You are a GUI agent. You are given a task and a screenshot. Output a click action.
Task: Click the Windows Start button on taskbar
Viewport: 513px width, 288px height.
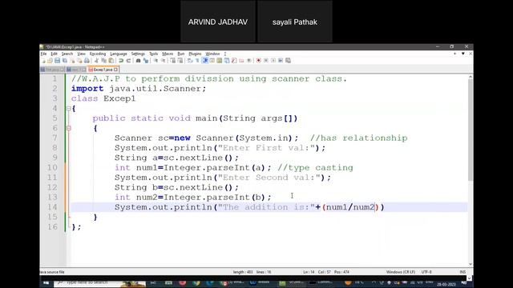[x=46, y=283]
